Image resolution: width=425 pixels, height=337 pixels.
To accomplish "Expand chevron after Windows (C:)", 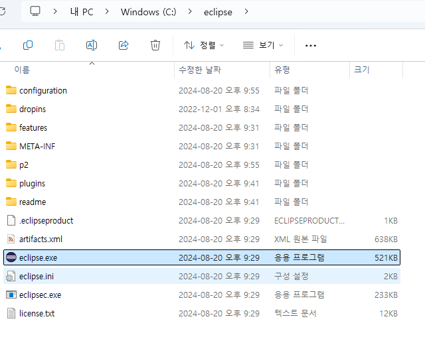I will pyautogui.click(x=190, y=12).
